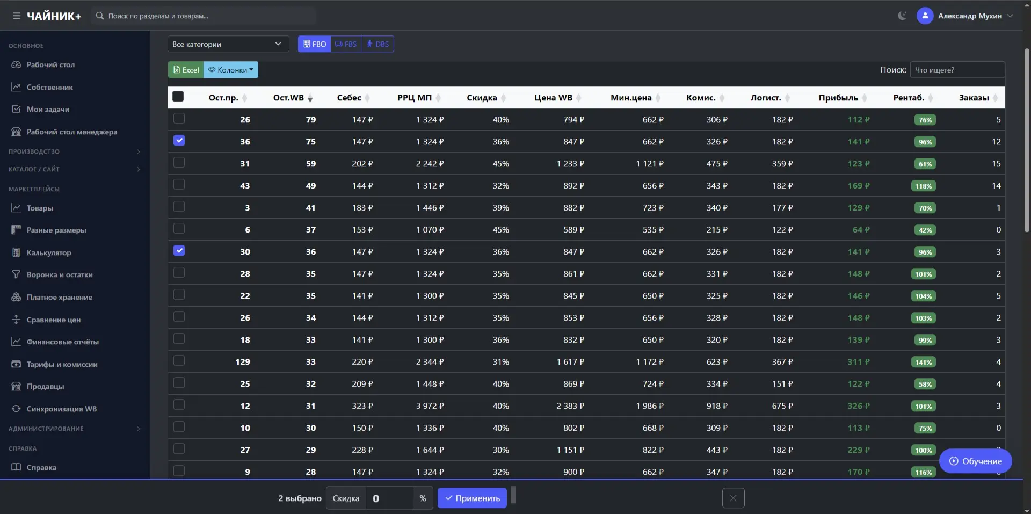Expand Каталог / Сайт section
Viewport: 1031px width, 514px height.
(x=75, y=169)
